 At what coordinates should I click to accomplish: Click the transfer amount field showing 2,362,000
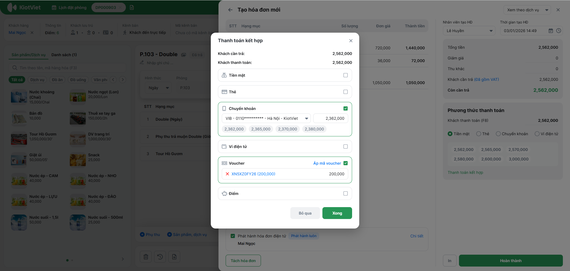pos(331,118)
